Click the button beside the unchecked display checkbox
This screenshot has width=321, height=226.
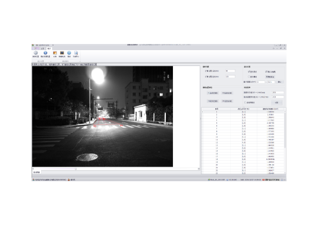coord(270,77)
